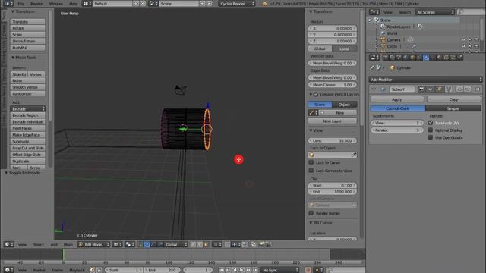Toggle the Grease Pencil Layers checkbox

pyautogui.click(x=316, y=94)
